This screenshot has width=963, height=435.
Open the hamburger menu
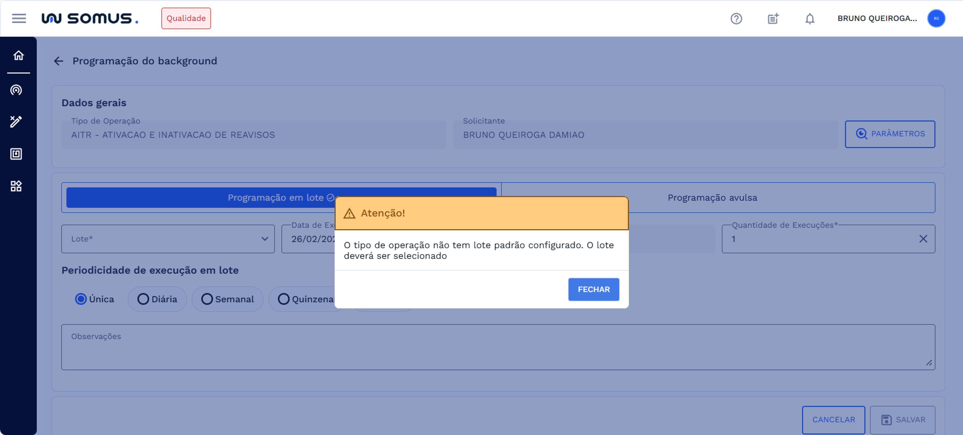click(19, 18)
